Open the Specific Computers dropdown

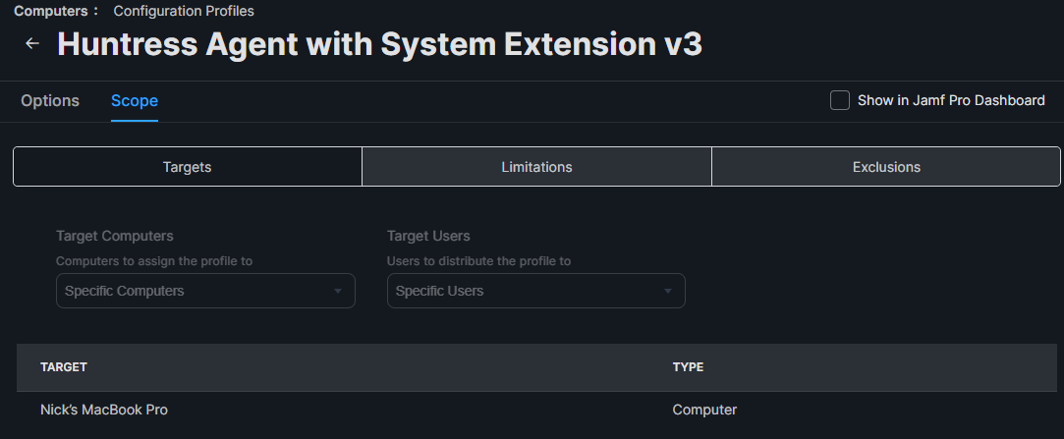(205, 291)
